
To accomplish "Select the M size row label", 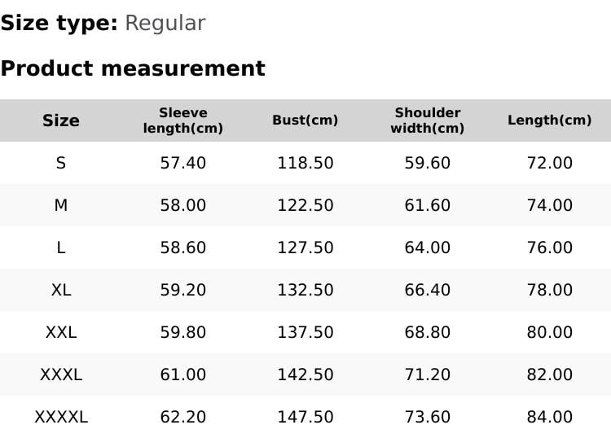I will [61, 205].
